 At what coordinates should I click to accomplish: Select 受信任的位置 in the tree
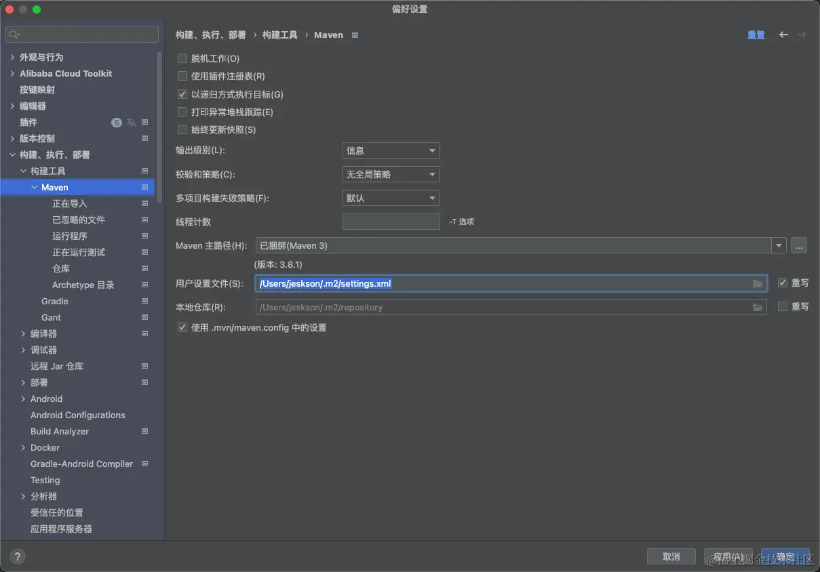pos(57,513)
